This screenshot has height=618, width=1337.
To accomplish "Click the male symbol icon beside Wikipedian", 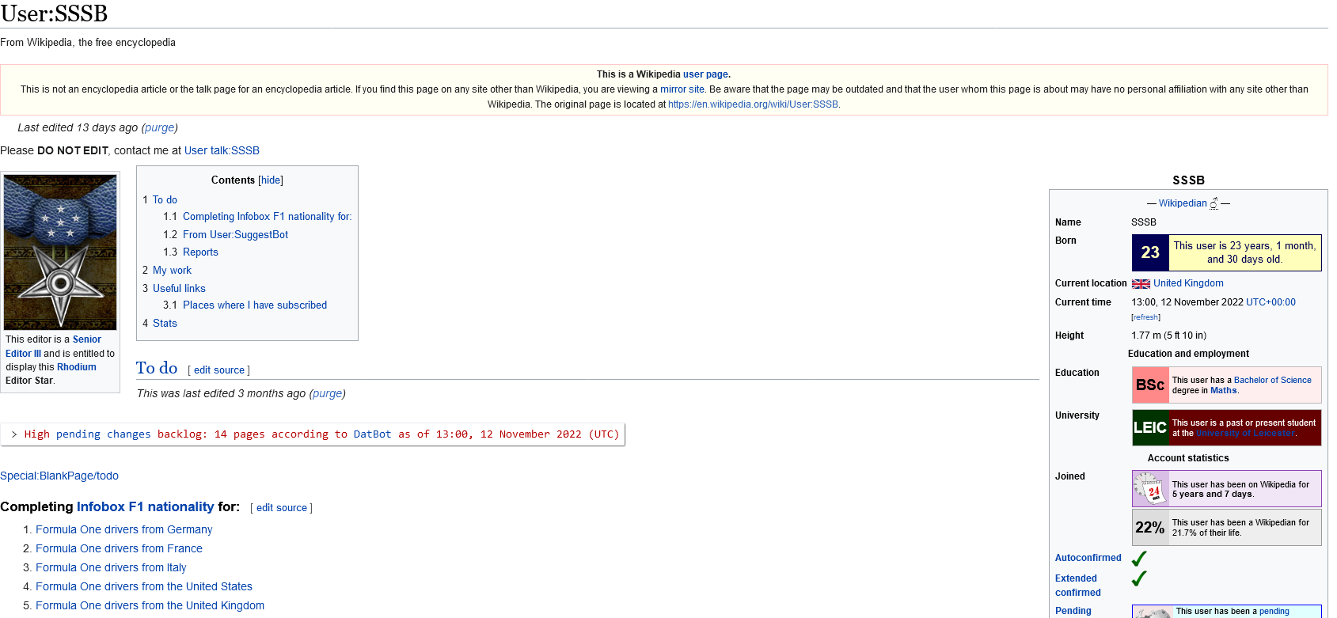I will pyautogui.click(x=1214, y=203).
